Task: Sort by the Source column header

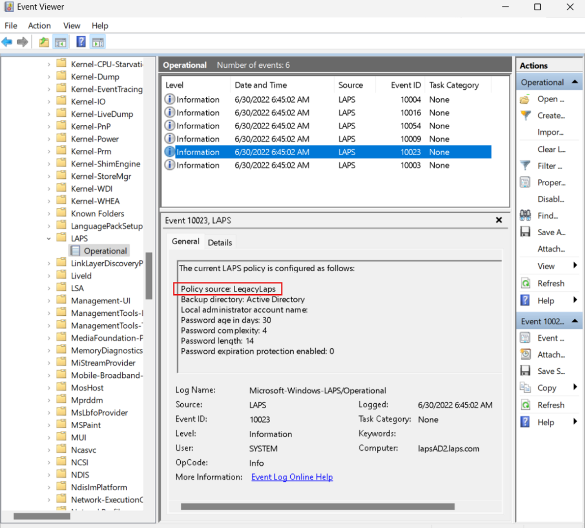Action: click(x=355, y=85)
